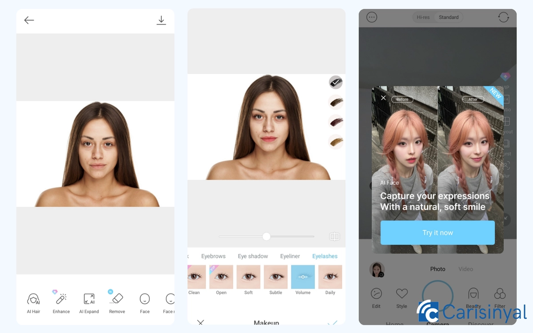533x333 pixels.
Task: Switch to Hi-res capture mode
Action: [423, 17]
